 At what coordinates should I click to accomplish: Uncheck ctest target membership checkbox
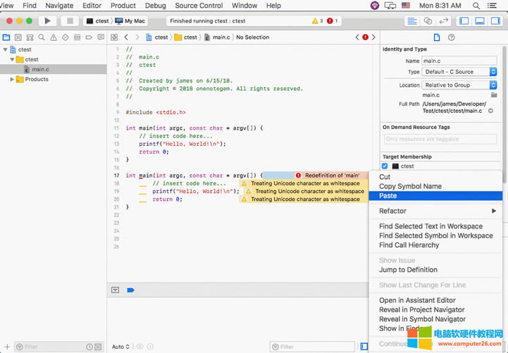(385, 166)
